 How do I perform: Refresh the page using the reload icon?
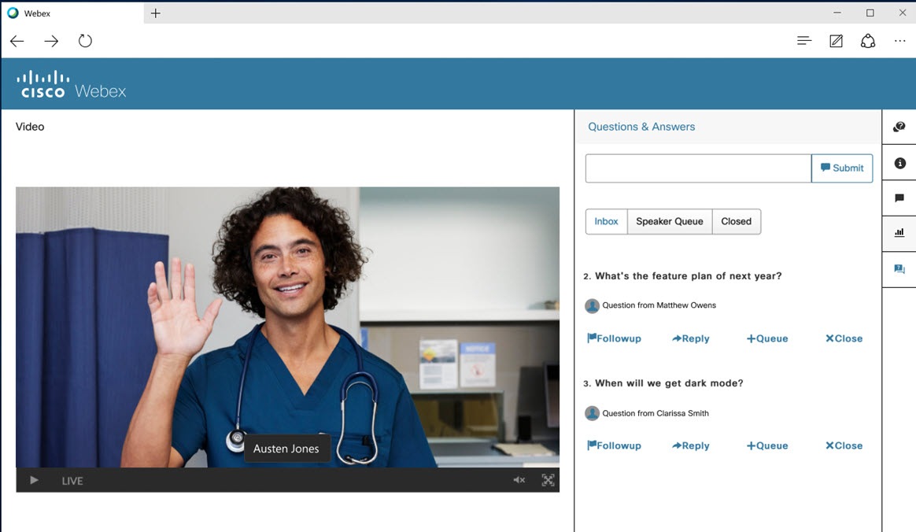point(85,40)
